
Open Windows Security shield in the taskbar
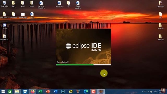25,92
